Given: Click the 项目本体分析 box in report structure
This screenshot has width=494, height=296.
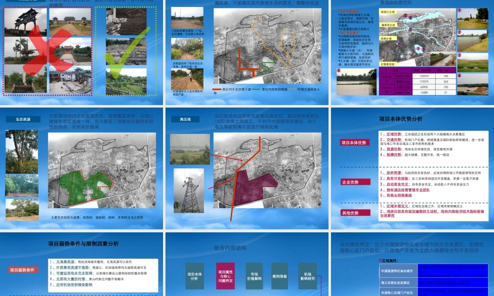Looking at the screenshot, I should tap(194, 276).
